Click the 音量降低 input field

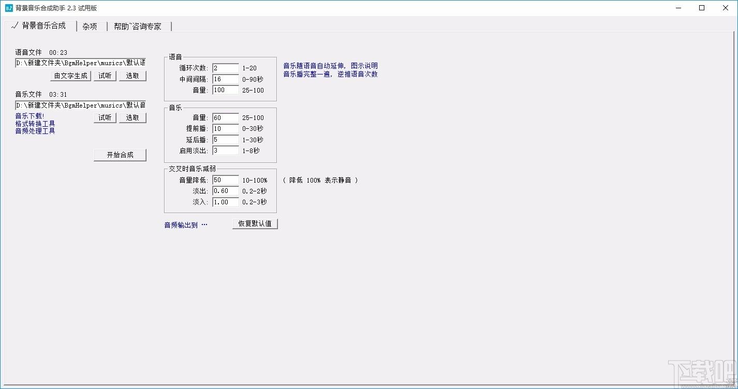(x=226, y=180)
